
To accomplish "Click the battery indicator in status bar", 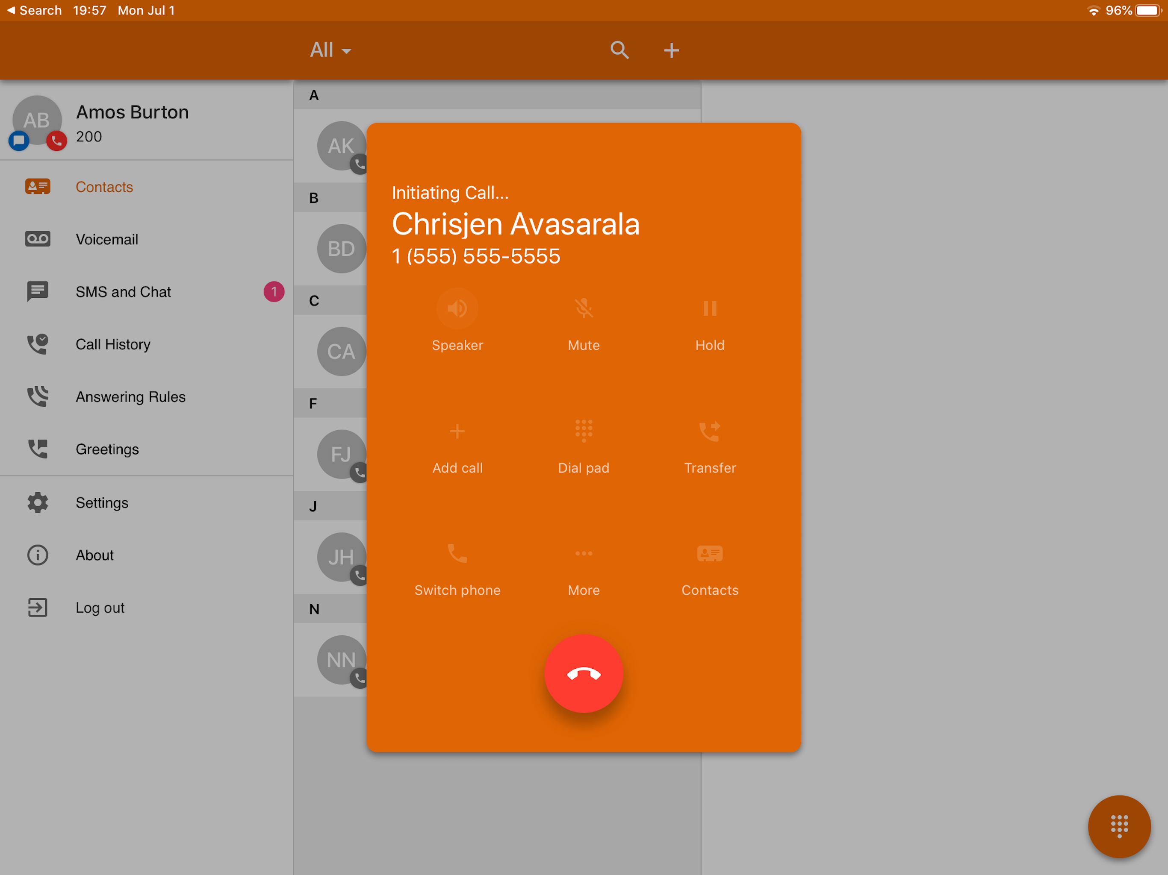I will pos(1148,11).
